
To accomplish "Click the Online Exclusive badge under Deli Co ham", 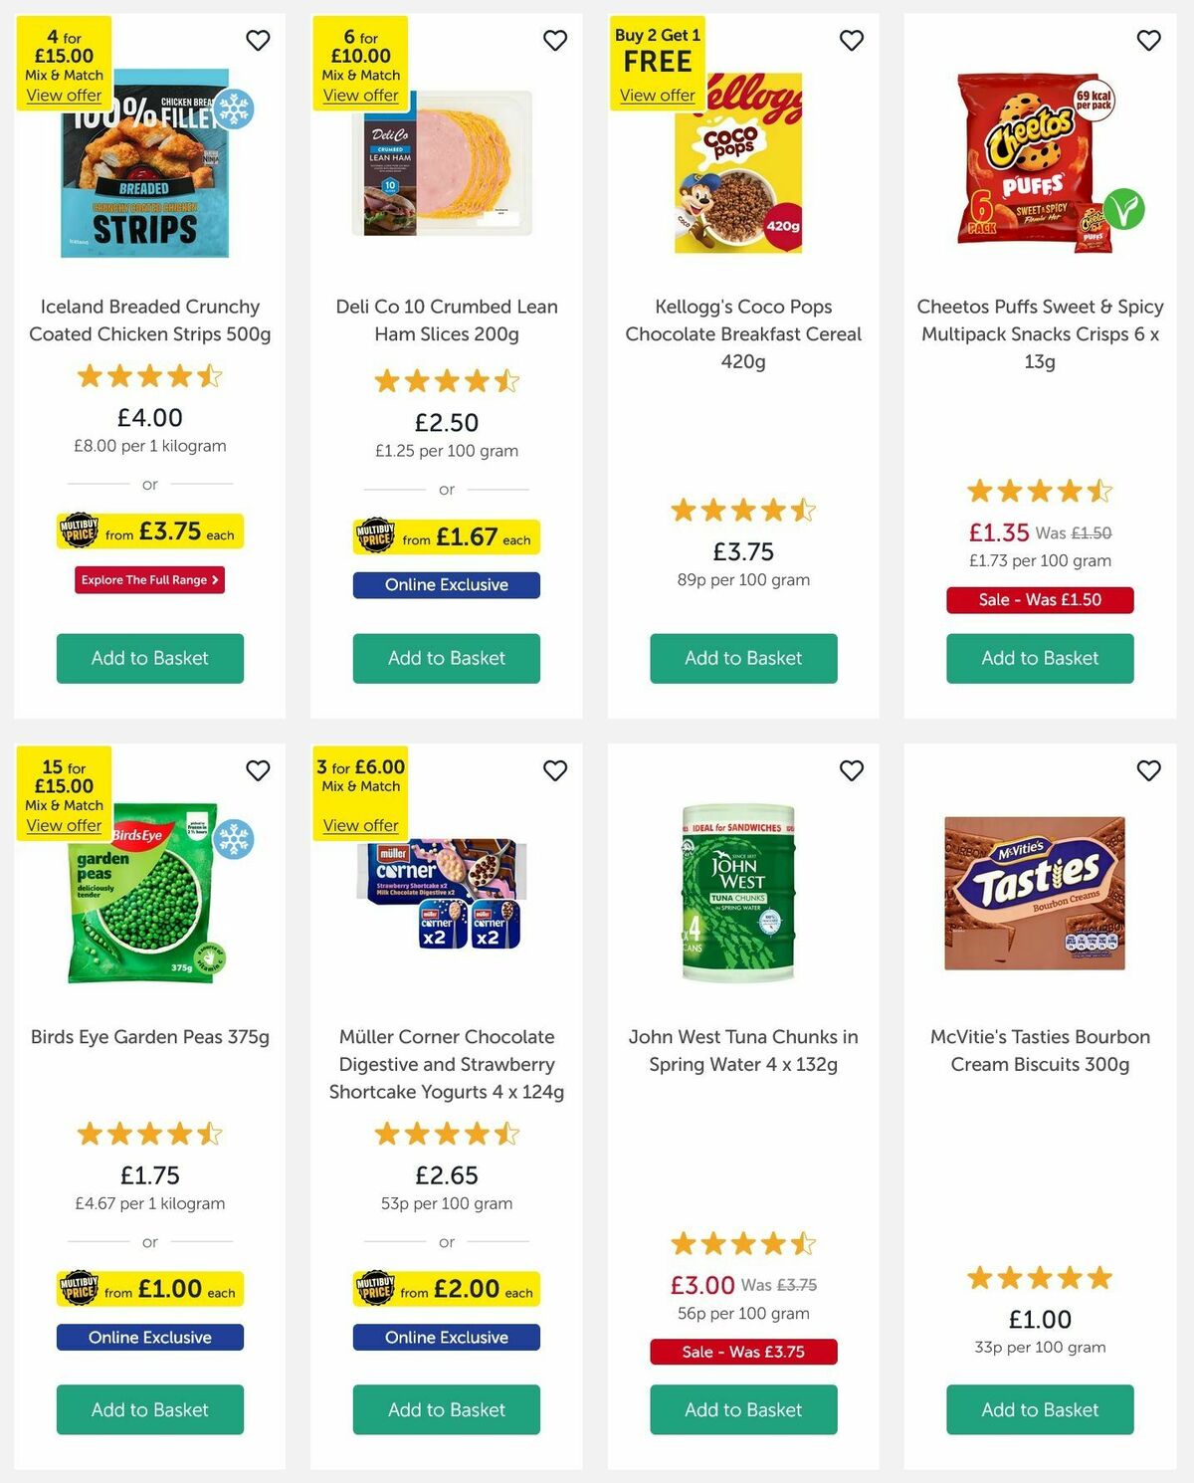I will point(446,585).
